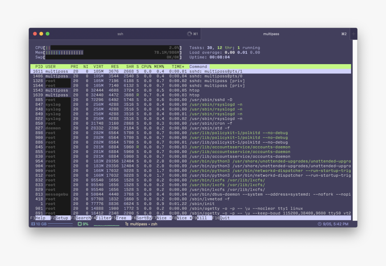Switch to the multipass tab
Image resolution: width=386 pixels, height=266 pixels.
tap(271, 34)
